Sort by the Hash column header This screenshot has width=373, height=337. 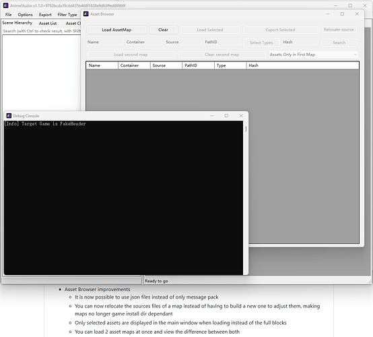point(302,65)
